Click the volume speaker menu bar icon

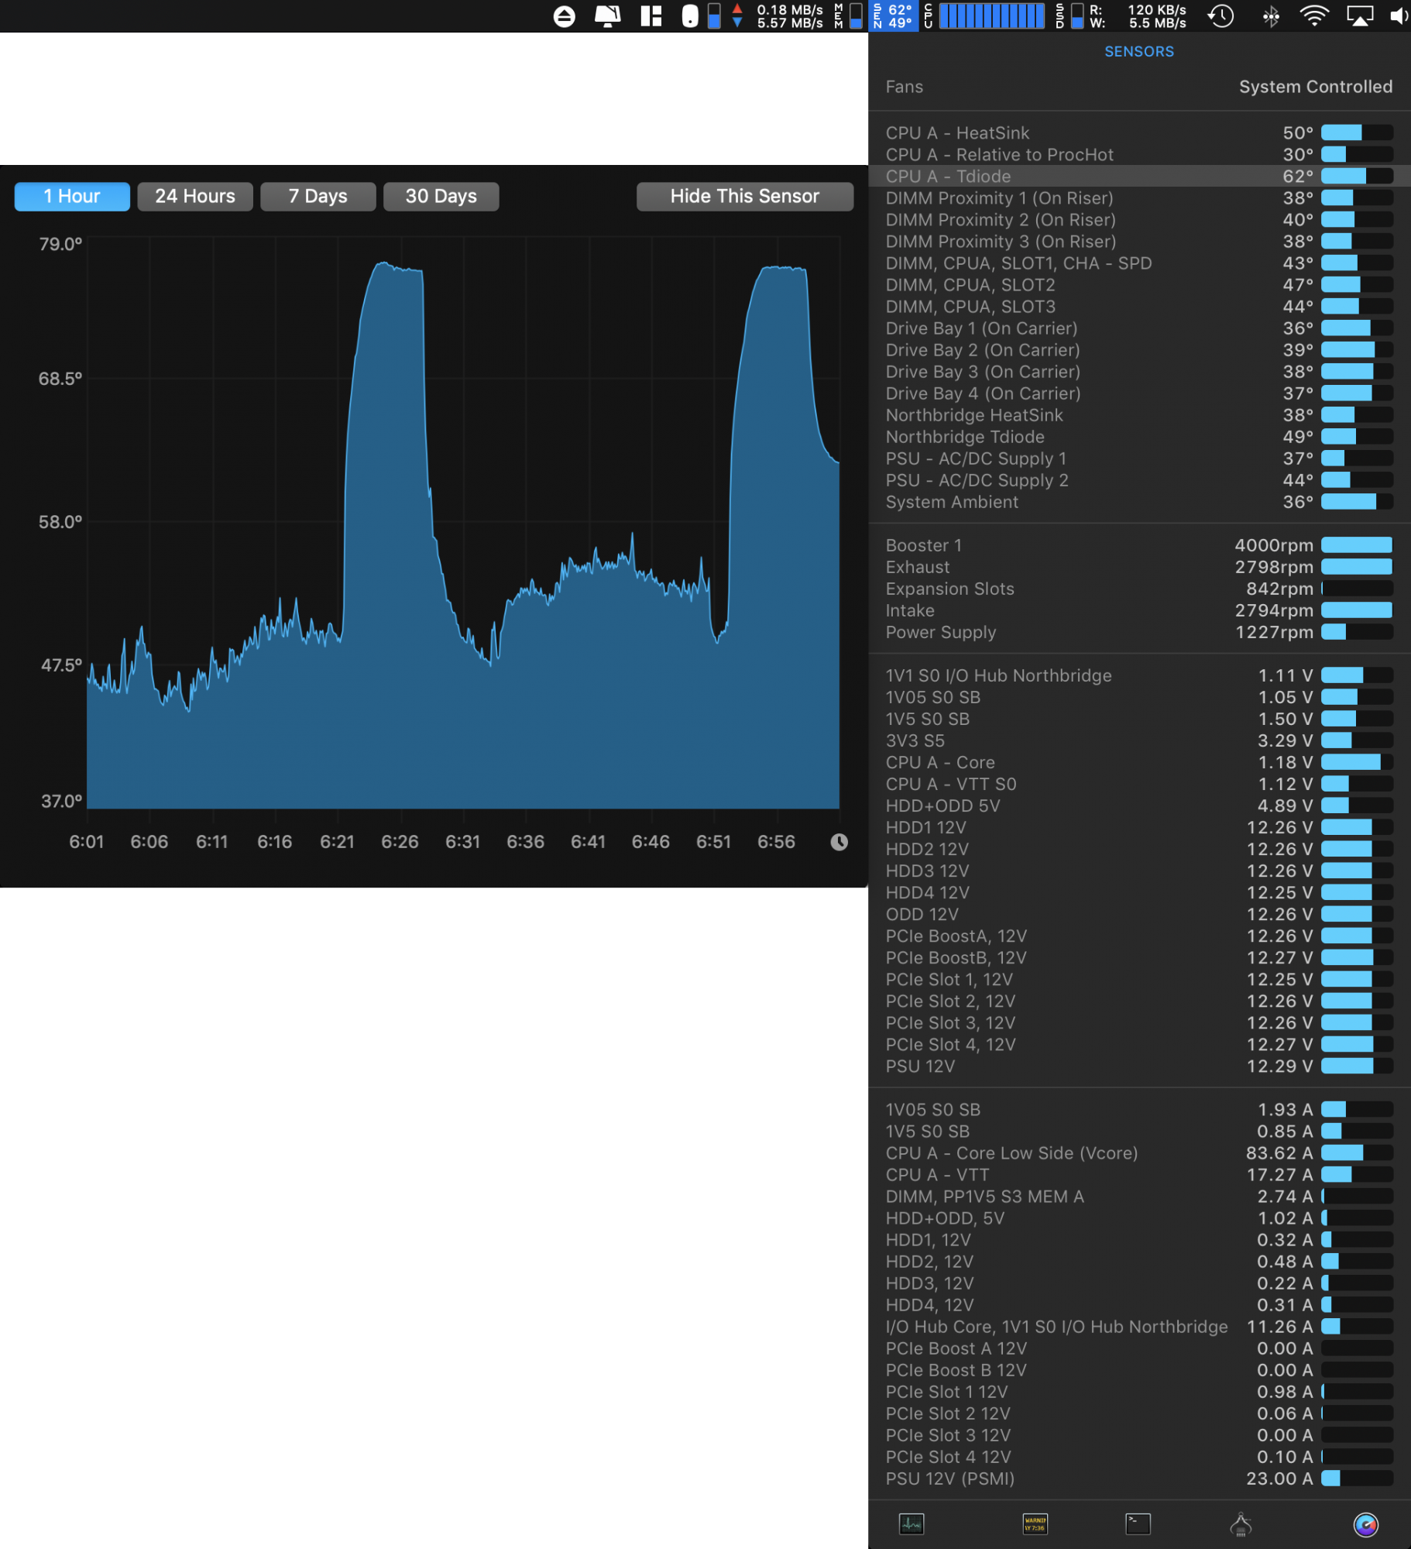[1399, 16]
